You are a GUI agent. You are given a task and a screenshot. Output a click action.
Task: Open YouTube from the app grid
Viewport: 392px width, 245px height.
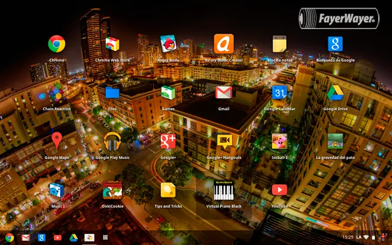(x=280, y=190)
